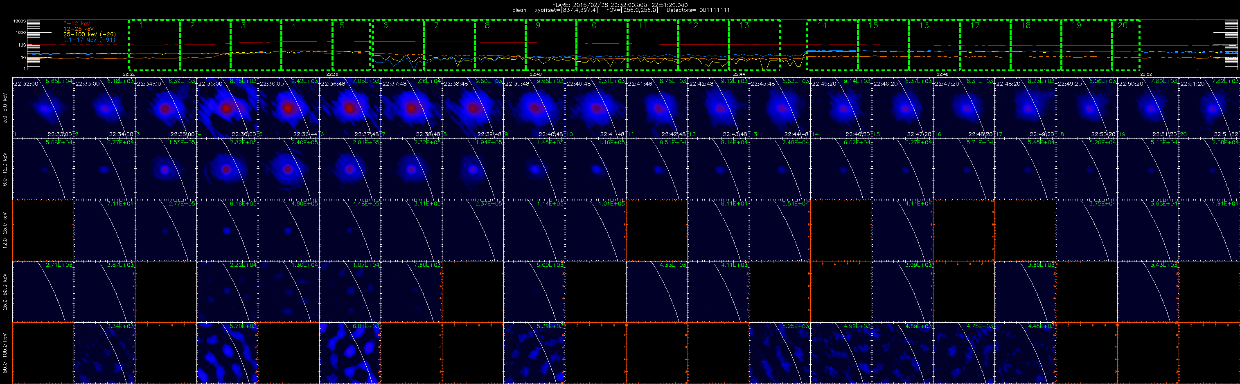The width and height of the screenshot is (1240, 384).
Task: Click the red '3-12 keV' legend entry
Action: 77,24
